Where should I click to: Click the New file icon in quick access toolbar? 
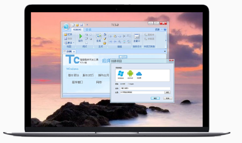point(73,25)
